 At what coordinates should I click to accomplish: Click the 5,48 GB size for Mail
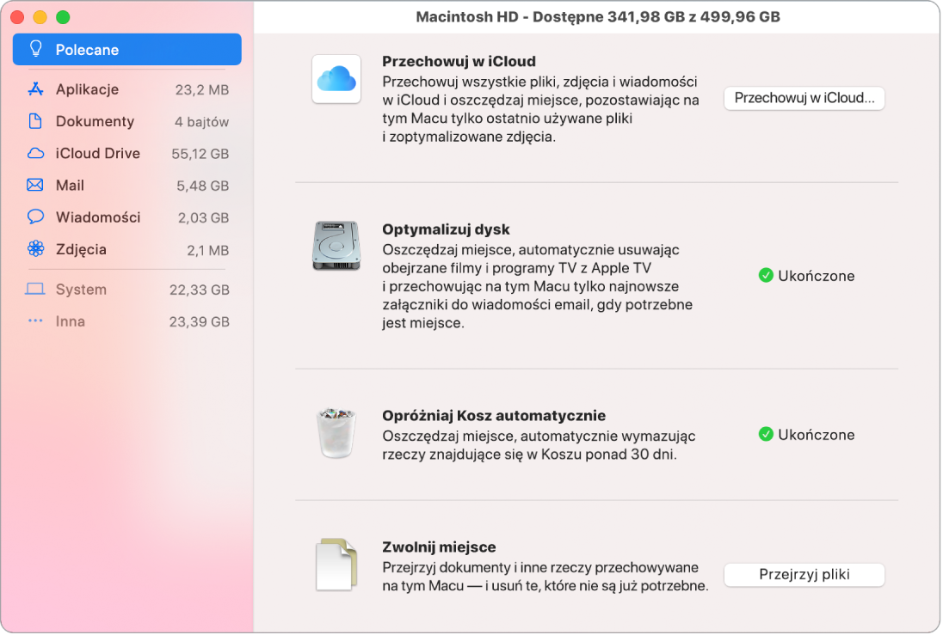(203, 186)
